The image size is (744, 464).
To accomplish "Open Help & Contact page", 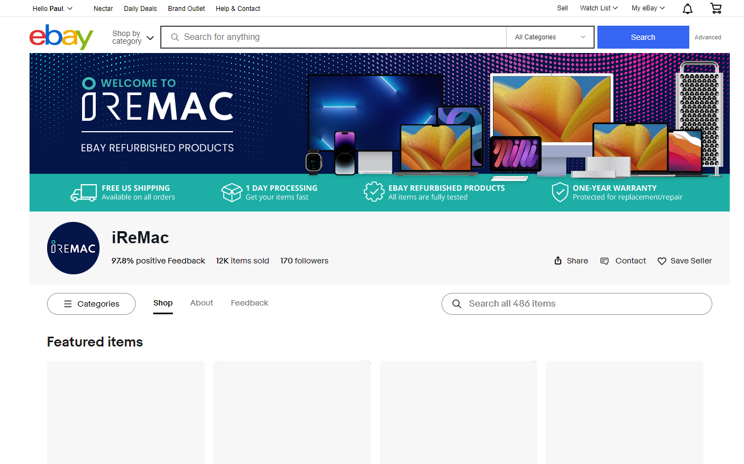I will tap(238, 8).
